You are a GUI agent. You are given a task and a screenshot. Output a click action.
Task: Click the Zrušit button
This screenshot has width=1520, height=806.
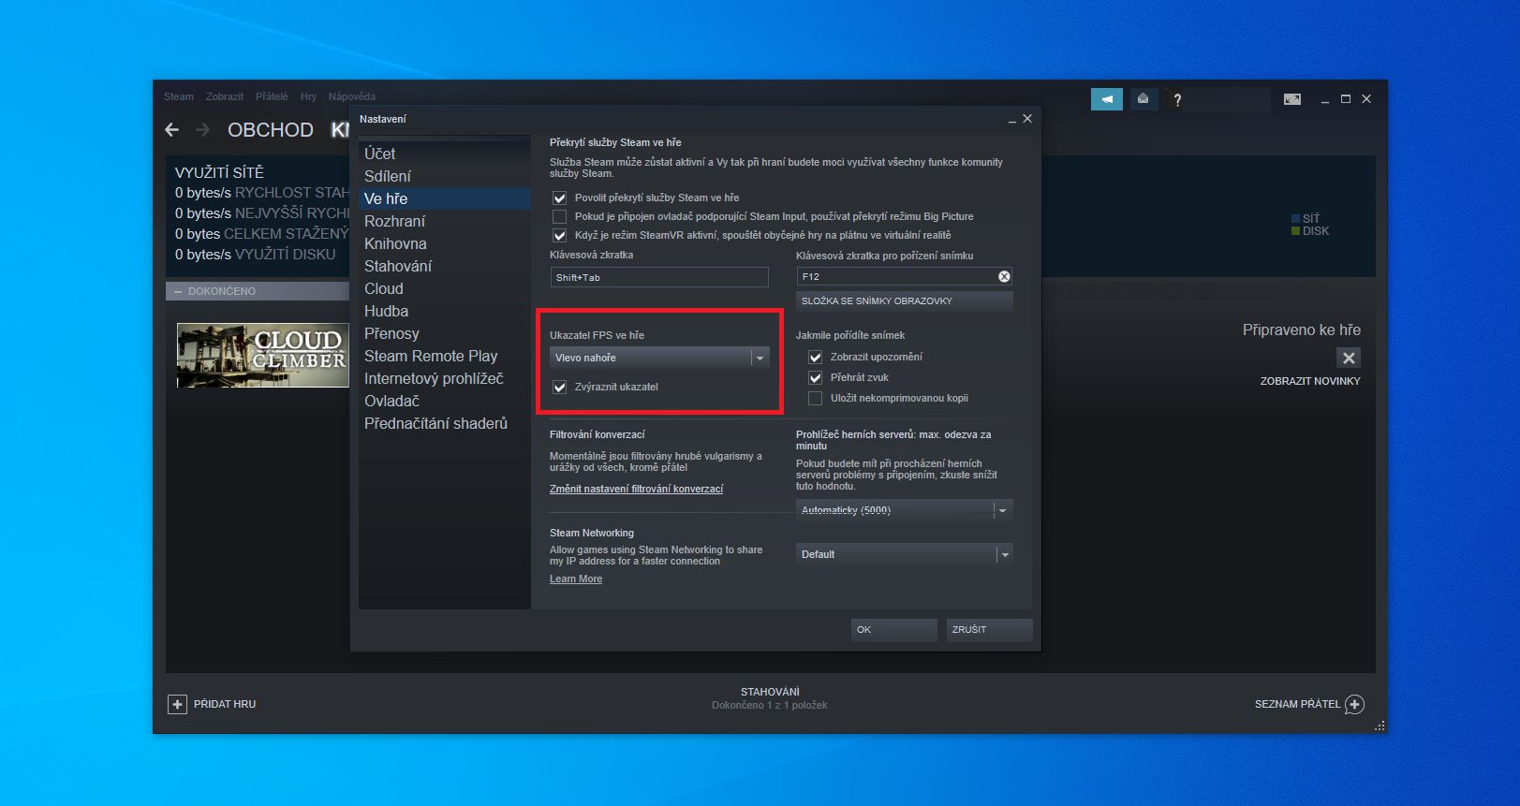[x=989, y=630]
